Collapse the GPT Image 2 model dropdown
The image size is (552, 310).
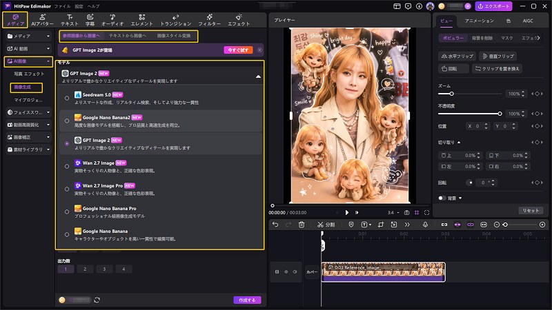[258, 76]
